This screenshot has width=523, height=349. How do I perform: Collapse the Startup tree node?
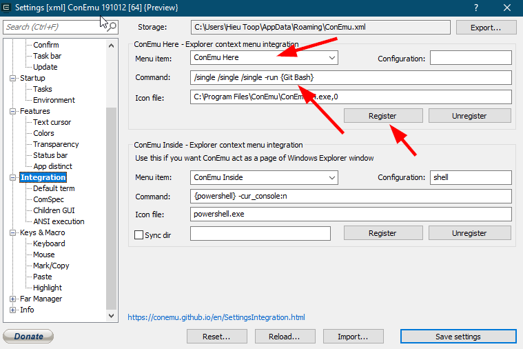tap(13, 78)
